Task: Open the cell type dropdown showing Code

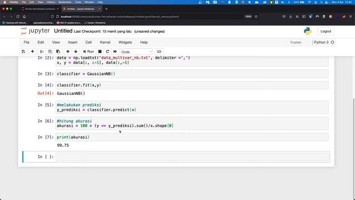Action: [136, 52]
